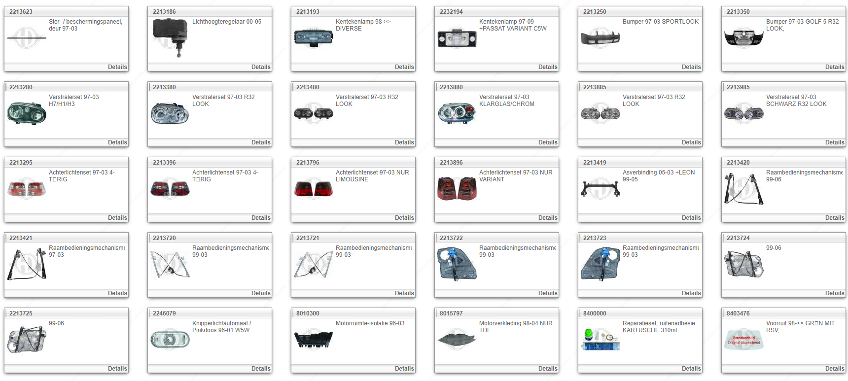This screenshot has height=381, width=848.
Task: Select the red taillight image 2213796
Action: pos(313,189)
